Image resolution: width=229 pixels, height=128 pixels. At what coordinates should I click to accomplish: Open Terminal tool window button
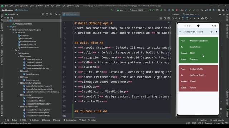(x=46, y=120)
